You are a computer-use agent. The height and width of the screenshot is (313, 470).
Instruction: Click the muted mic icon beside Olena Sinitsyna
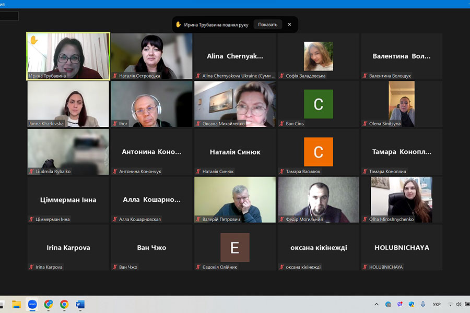(365, 124)
